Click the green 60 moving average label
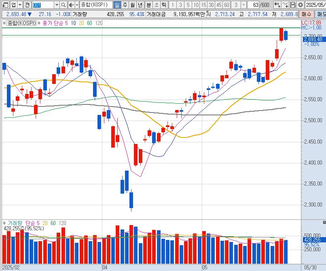This screenshot has width=326, height=271. click(x=89, y=23)
